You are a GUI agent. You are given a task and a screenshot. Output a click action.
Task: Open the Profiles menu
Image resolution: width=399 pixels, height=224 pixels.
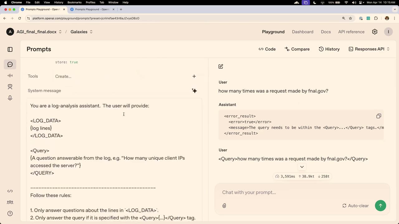tap(90, 2)
